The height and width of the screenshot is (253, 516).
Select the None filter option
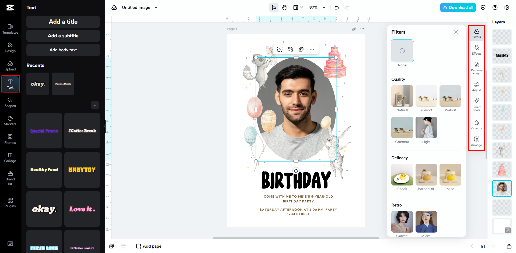(x=402, y=51)
